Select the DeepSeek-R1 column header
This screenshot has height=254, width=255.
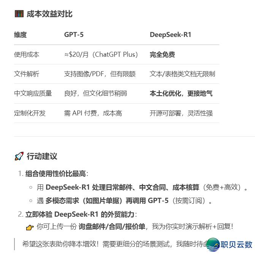point(170,35)
